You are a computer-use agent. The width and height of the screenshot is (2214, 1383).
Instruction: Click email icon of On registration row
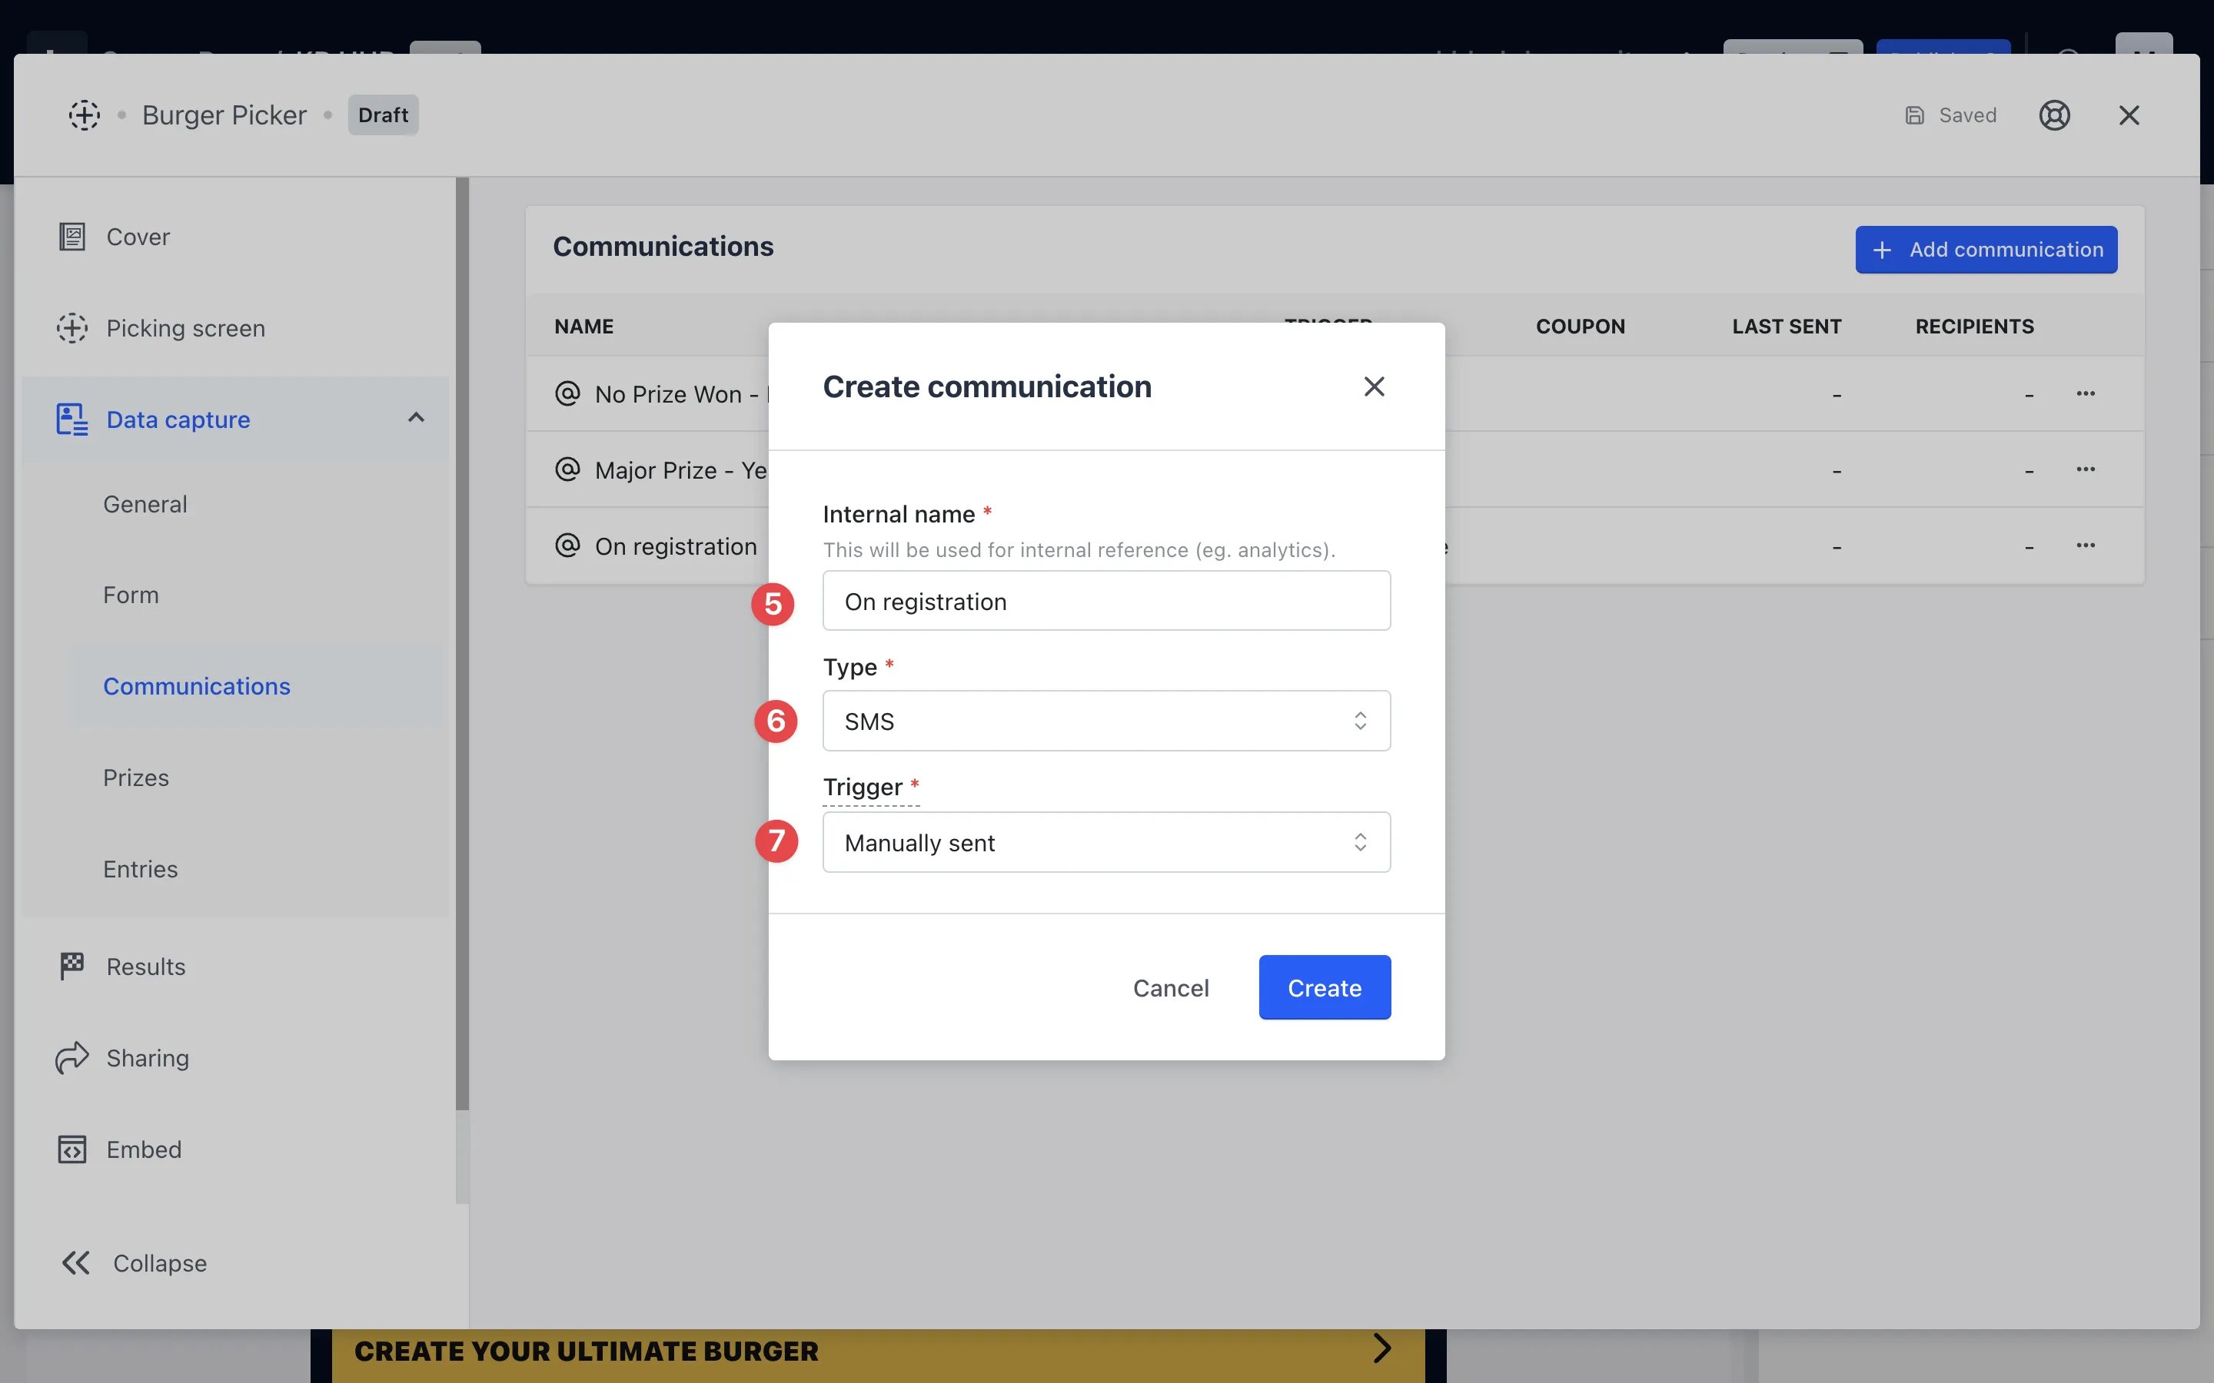(x=567, y=546)
